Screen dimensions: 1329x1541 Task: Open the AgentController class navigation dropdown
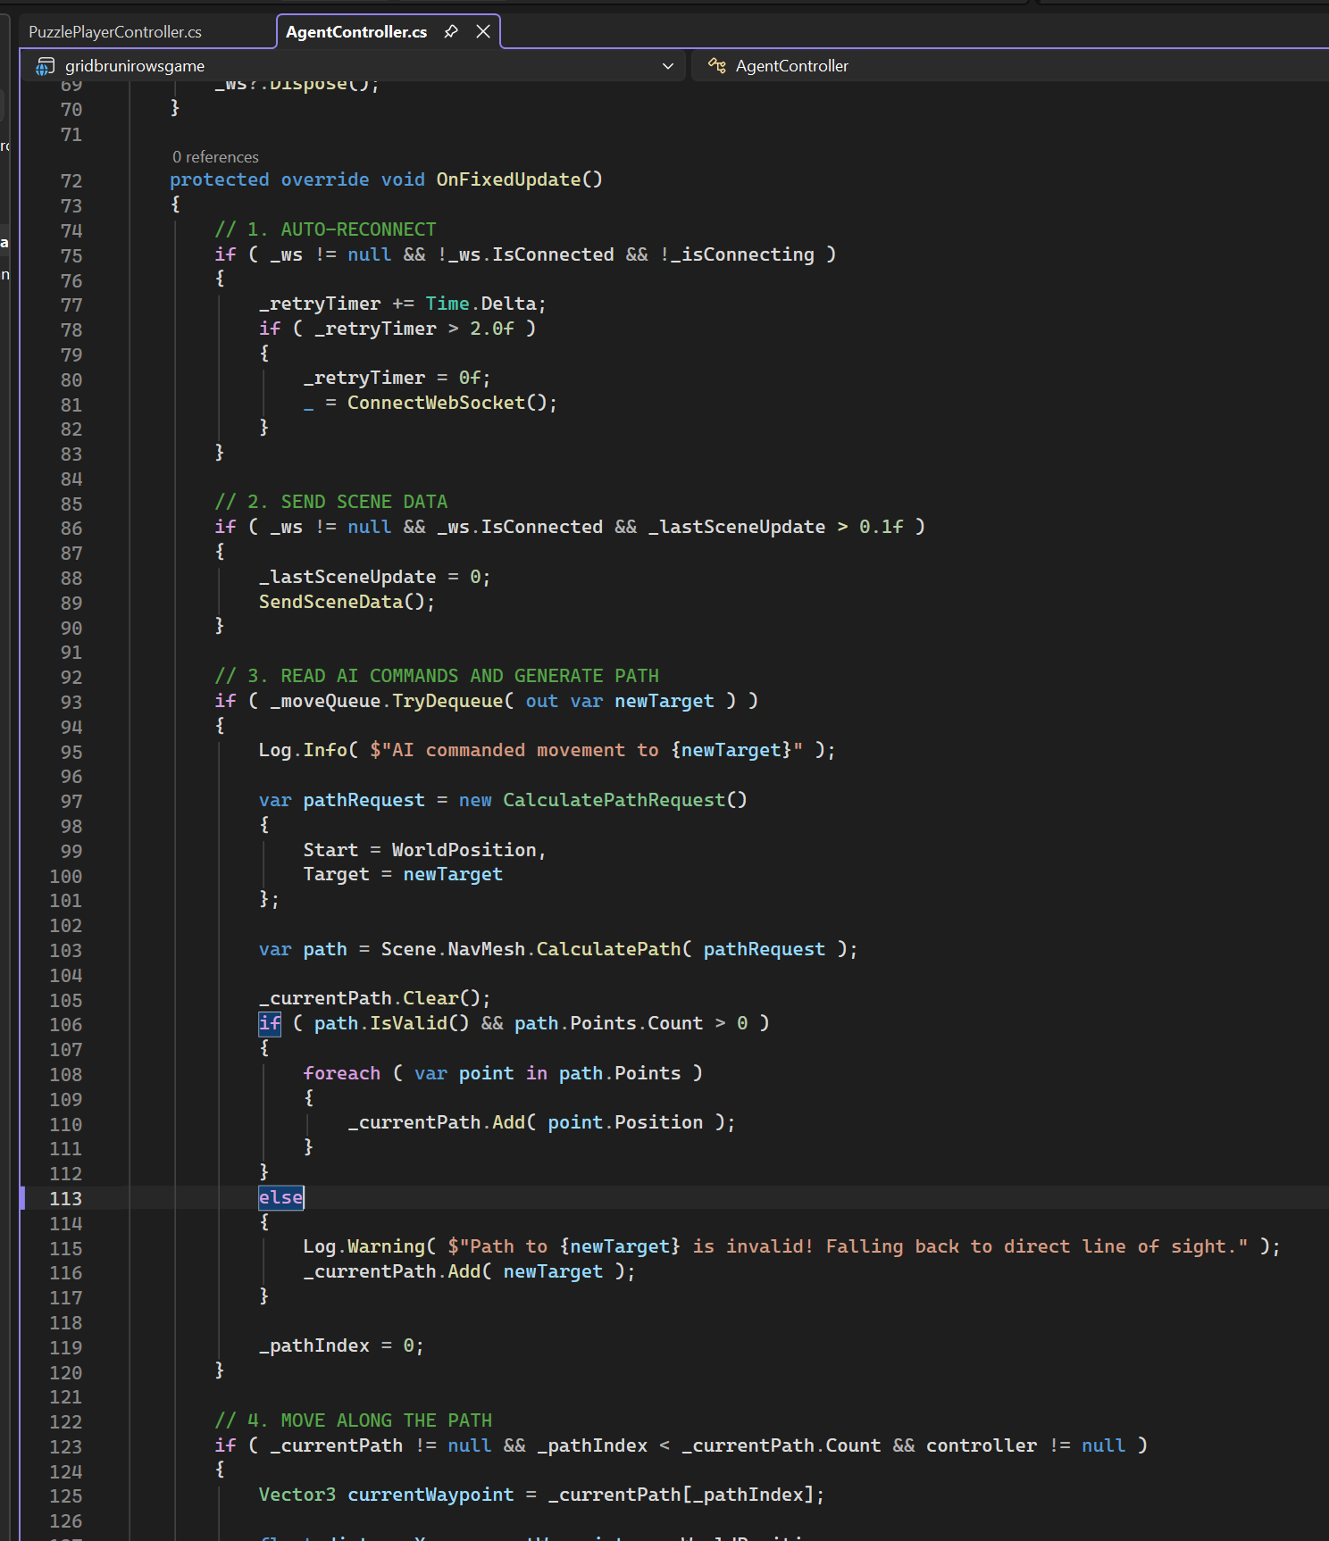click(1010, 66)
